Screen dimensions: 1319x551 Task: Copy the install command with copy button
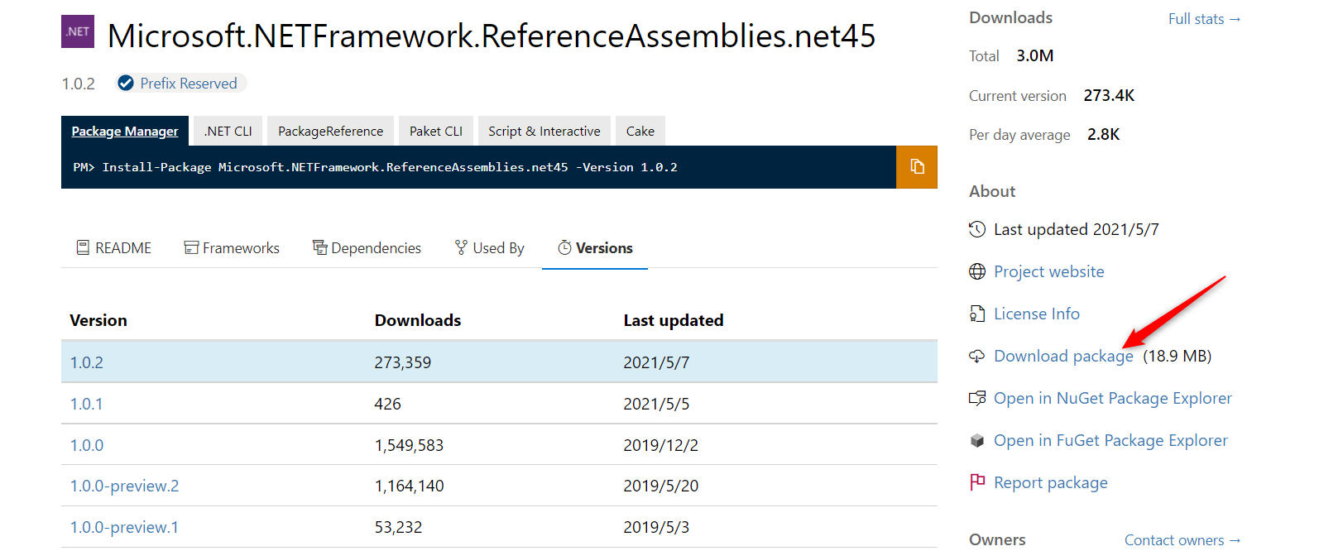(917, 167)
